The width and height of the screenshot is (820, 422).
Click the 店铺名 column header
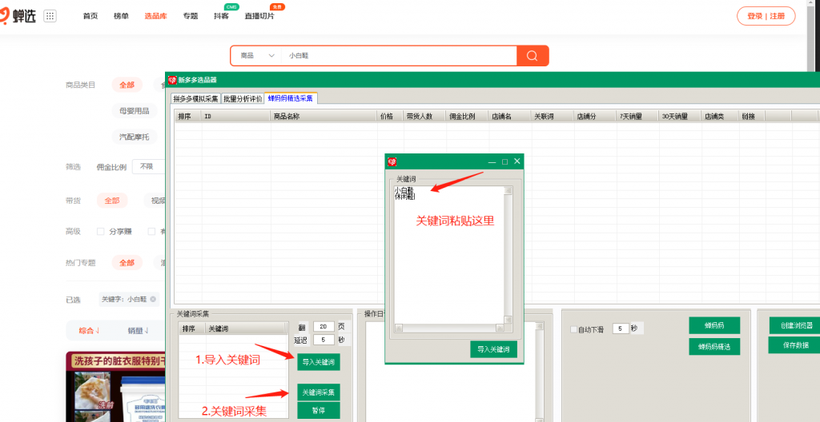[510, 117]
